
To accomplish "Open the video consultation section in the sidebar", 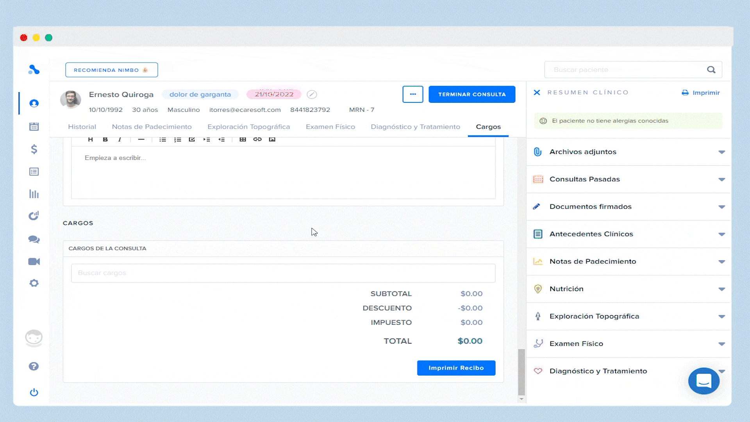I will click(x=34, y=261).
